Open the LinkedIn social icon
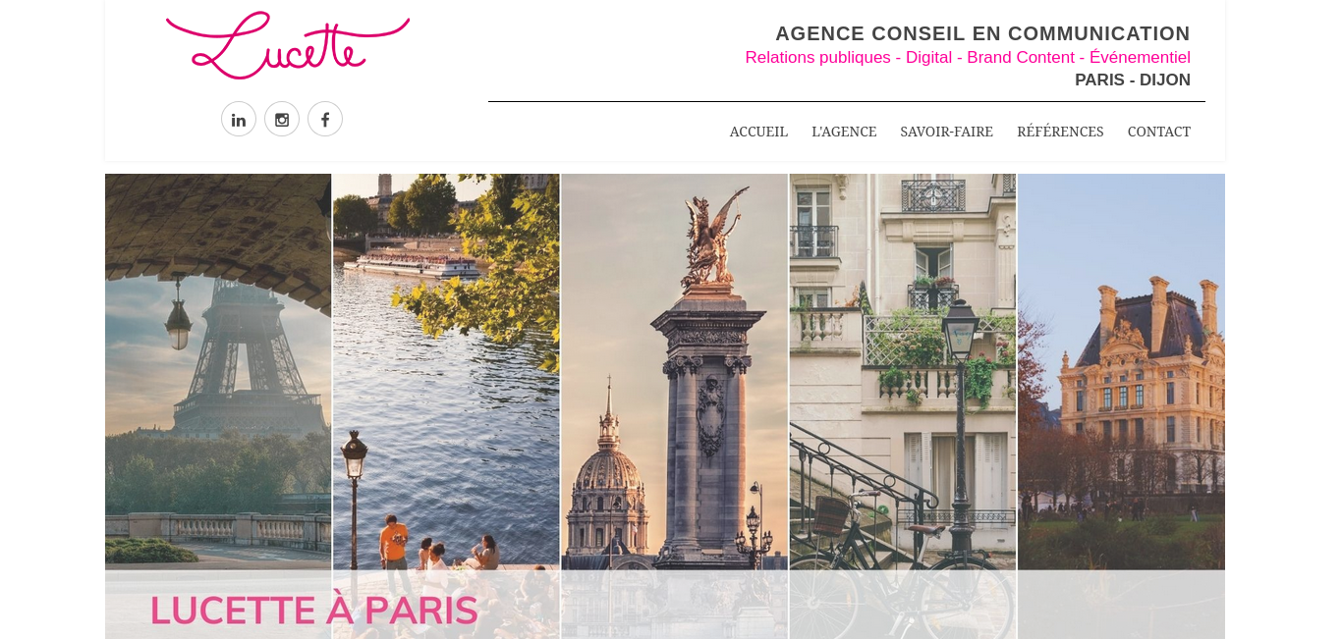The width and height of the screenshot is (1342, 639). [x=239, y=119]
